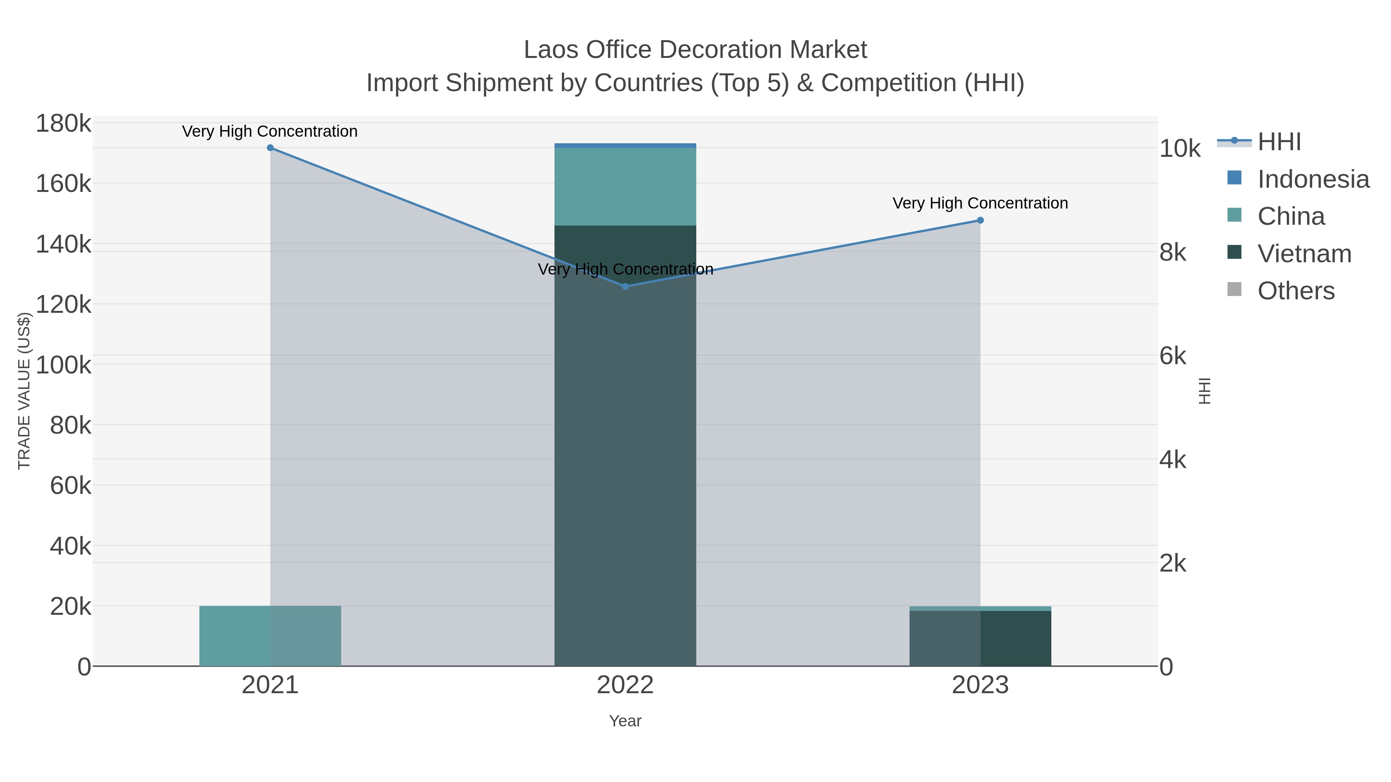Click the 2022 Vietnam bar segment

coord(625,446)
